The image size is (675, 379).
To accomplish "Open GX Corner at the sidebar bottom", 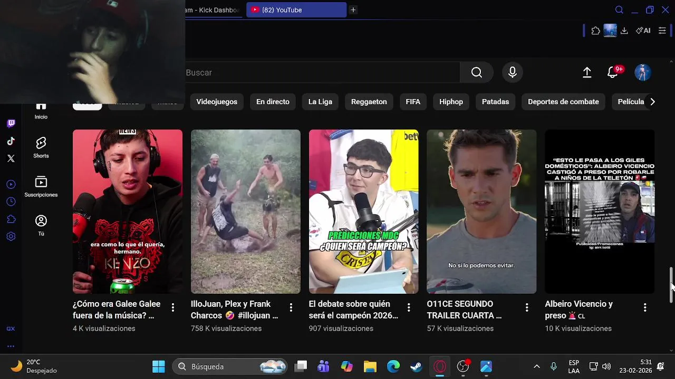I will (11, 328).
